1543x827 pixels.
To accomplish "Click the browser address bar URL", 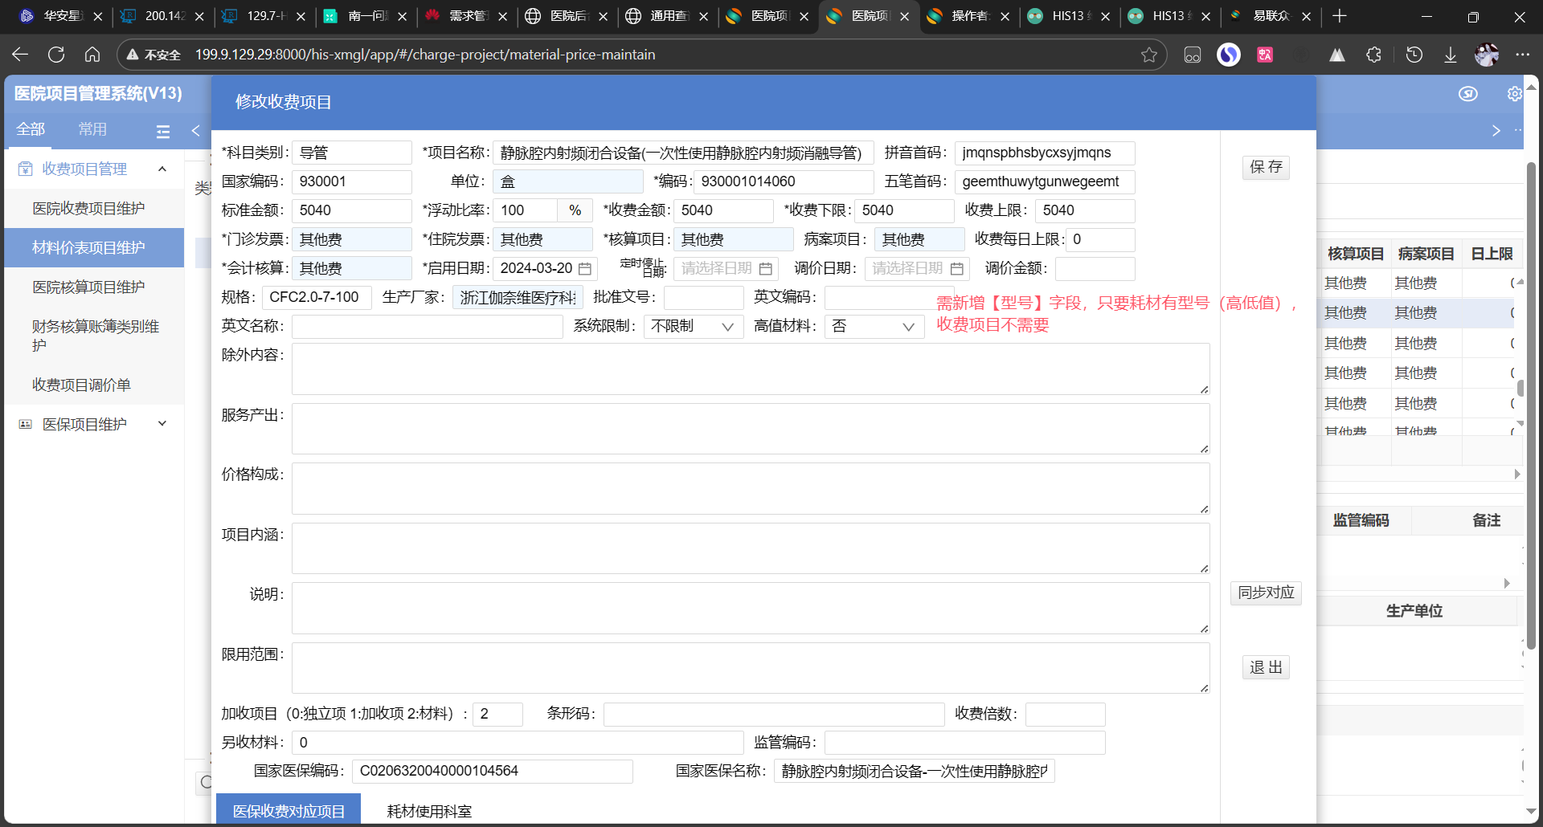I will (425, 55).
